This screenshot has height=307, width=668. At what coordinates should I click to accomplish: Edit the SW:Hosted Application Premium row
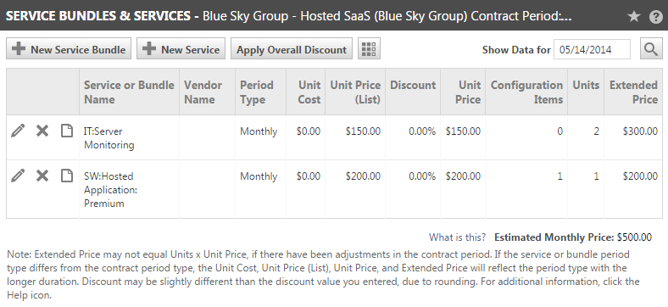coord(18,176)
